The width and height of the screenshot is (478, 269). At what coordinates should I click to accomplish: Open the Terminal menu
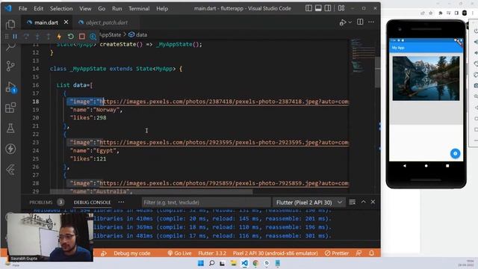coord(139,8)
